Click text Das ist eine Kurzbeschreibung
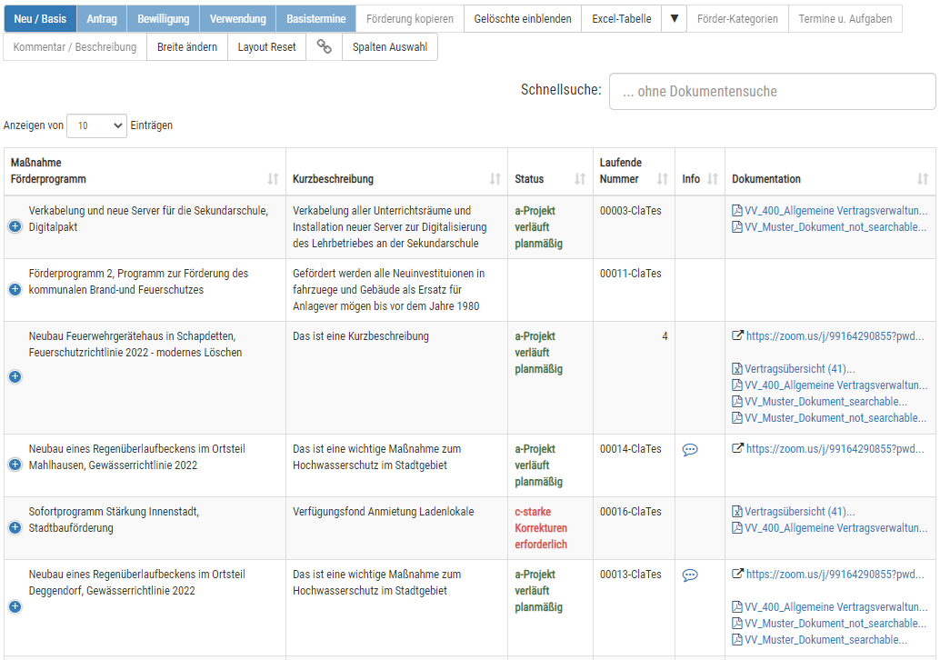940x660 pixels. pyautogui.click(x=361, y=335)
